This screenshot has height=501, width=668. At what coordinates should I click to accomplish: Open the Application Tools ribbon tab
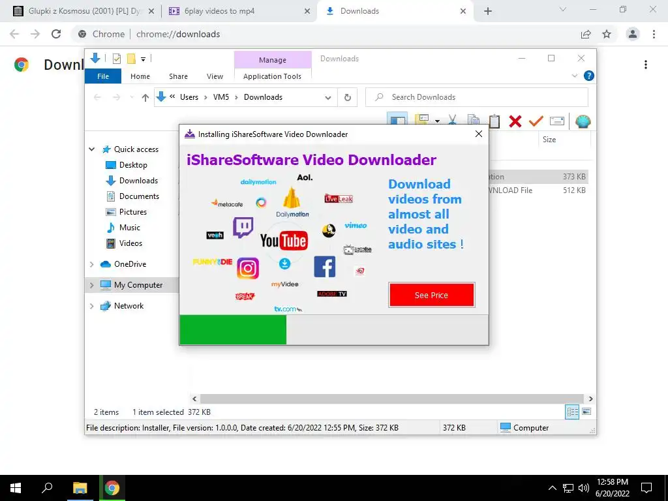272,76
